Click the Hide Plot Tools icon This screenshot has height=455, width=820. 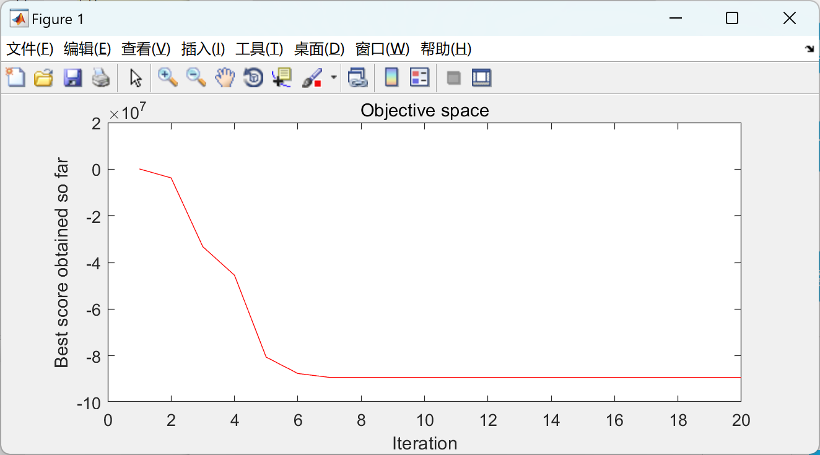click(x=454, y=77)
